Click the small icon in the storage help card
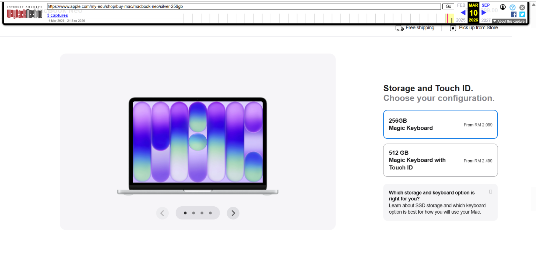Viewport: 536px width, 260px height. [x=490, y=192]
